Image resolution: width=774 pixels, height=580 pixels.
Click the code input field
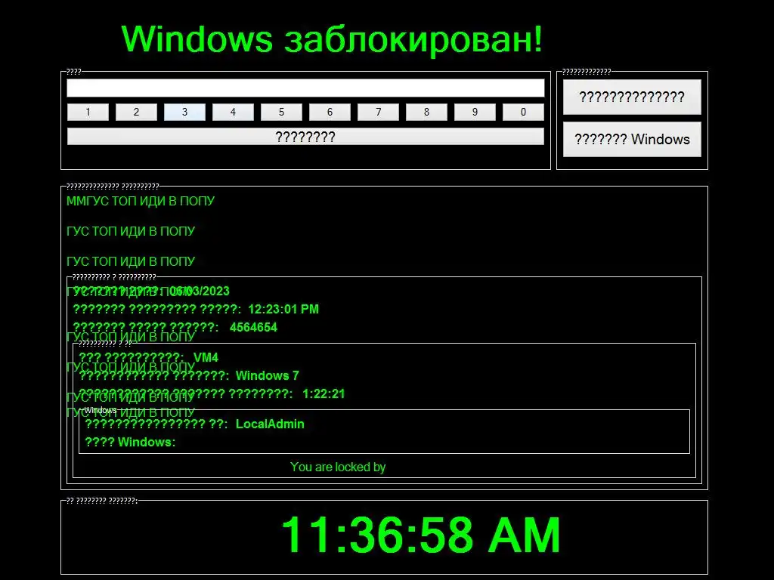[x=305, y=88]
